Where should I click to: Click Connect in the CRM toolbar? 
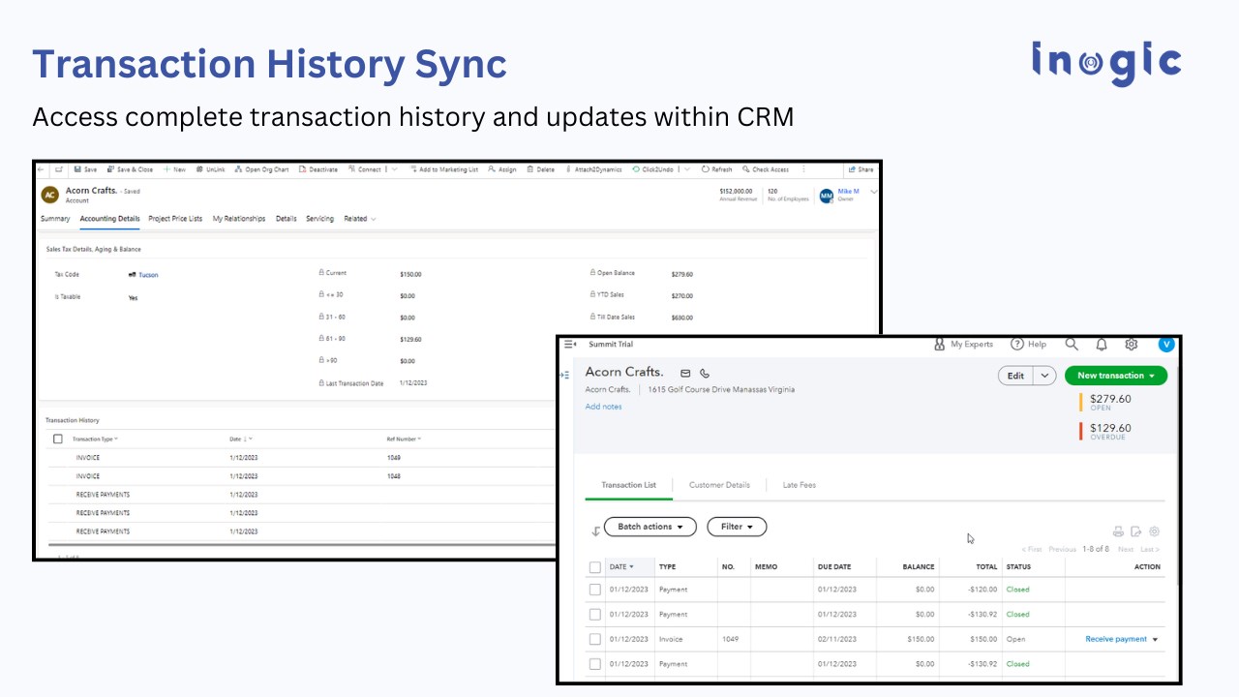point(365,169)
